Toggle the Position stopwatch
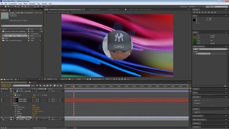This screenshot has width=229, height=129. click(15, 109)
